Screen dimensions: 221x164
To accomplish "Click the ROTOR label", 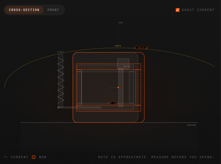I will coord(127,67).
